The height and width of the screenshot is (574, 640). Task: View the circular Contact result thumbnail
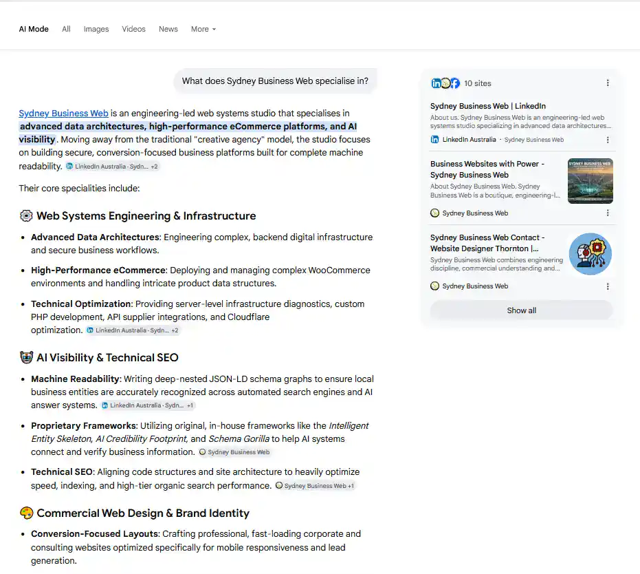(x=591, y=254)
